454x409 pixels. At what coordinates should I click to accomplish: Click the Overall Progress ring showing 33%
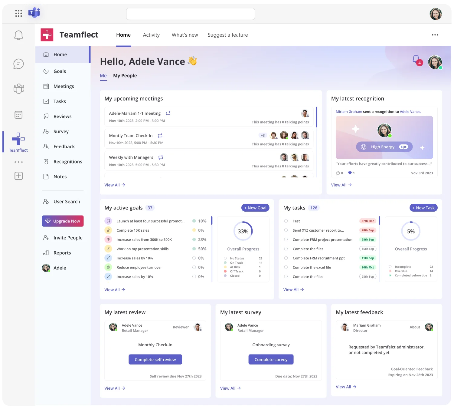click(243, 231)
